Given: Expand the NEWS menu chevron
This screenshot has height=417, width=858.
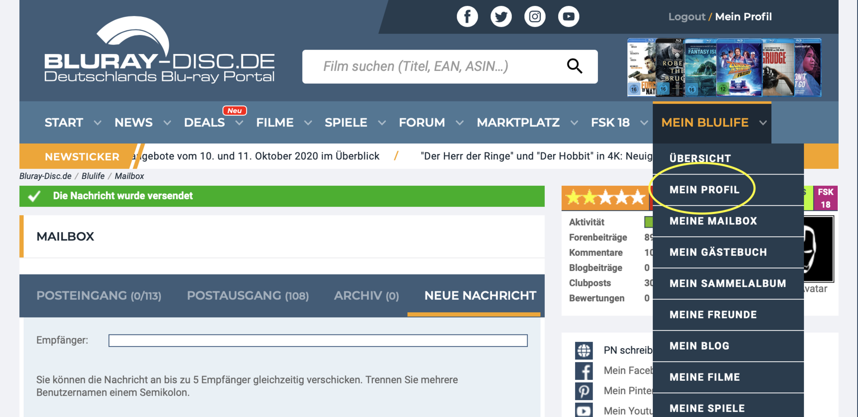Looking at the screenshot, I should click(167, 123).
